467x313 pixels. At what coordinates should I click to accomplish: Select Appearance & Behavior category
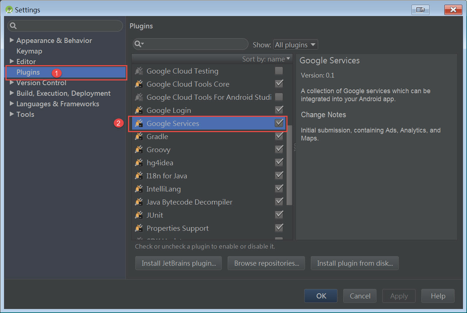click(x=54, y=40)
